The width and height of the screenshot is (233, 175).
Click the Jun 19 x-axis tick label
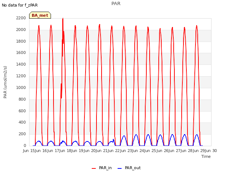[78, 151]
